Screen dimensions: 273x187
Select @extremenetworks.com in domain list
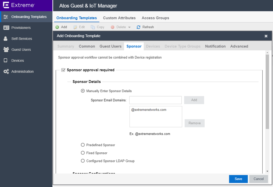pos(149,110)
